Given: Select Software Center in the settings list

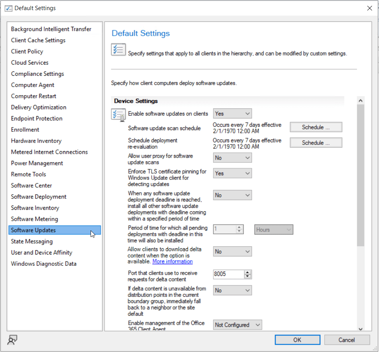Looking at the screenshot, I should (31, 185).
